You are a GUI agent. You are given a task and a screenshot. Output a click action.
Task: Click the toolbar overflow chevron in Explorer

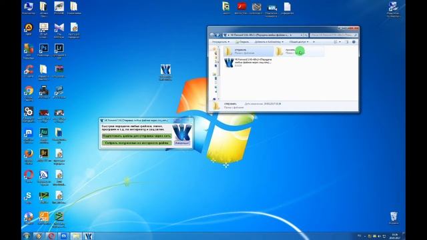pos(314,42)
